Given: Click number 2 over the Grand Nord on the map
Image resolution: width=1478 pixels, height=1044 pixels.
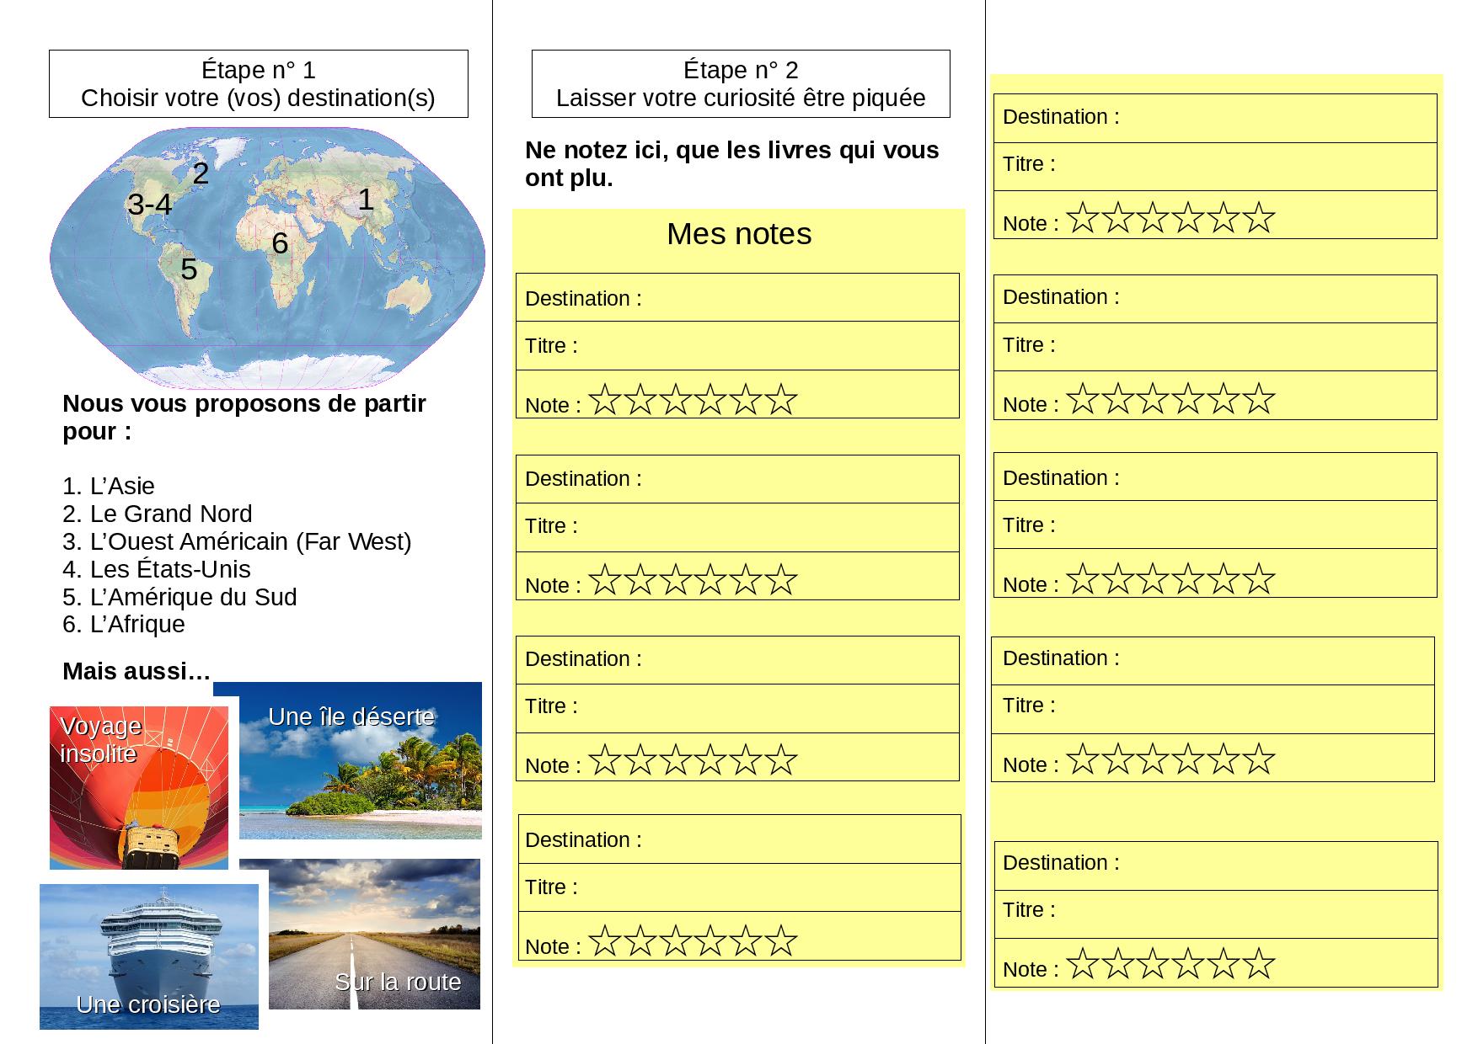Looking at the screenshot, I should click(x=201, y=173).
